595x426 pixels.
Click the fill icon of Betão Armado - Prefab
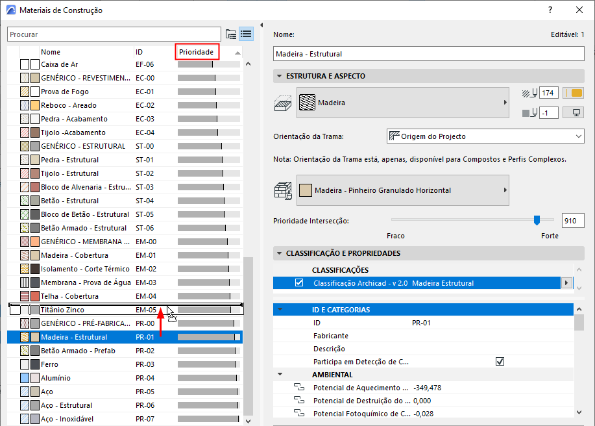[x=25, y=351]
